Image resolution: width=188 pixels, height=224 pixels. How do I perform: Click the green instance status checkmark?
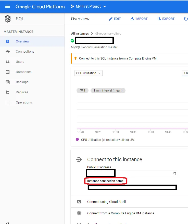click(72, 41)
